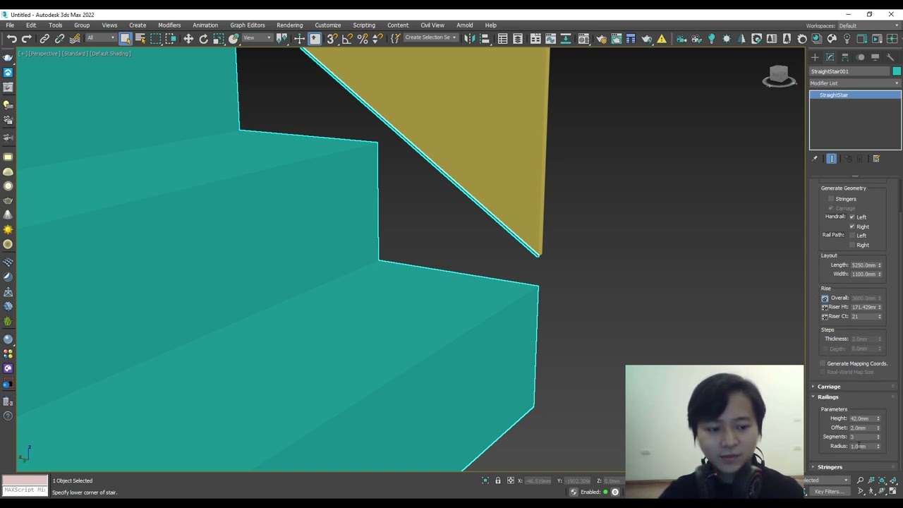Toggle Show End Result stack button
This screenshot has height=508, width=903.
[x=832, y=159]
